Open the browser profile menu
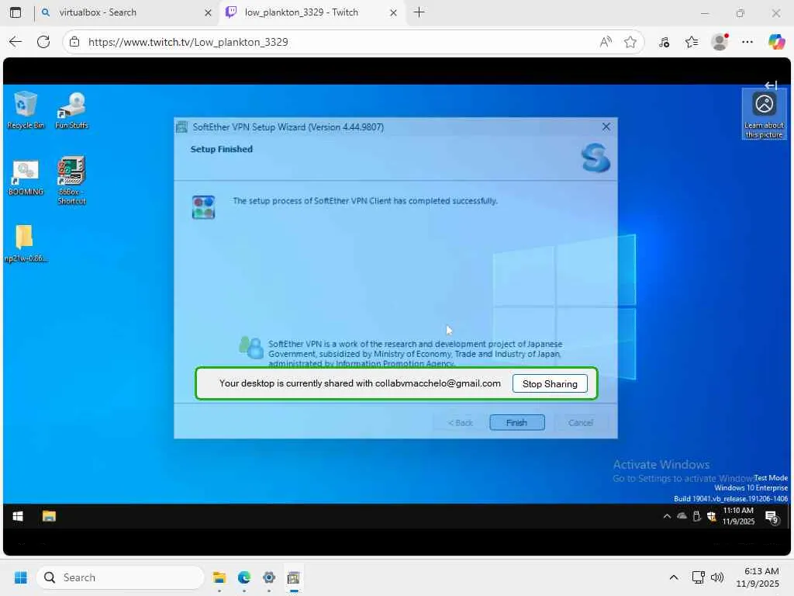794x596 pixels. tap(720, 42)
